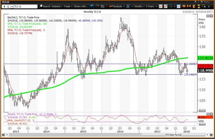Click the Price USD axis label
The width and height of the screenshot is (215, 139).
pyautogui.click(x=202, y=21)
